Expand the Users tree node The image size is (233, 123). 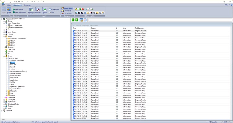pos(4,30)
